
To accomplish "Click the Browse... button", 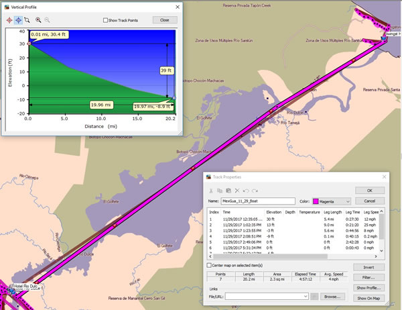I will tap(332, 297).
